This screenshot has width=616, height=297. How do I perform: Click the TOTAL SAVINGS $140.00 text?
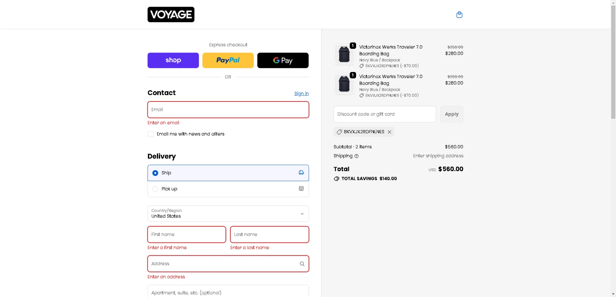pyautogui.click(x=369, y=179)
